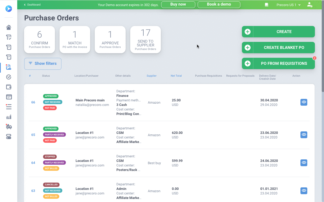This screenshot has width=324, height=202.
Task: Click the Requests for Proposals column header
Action: point(240,76)
